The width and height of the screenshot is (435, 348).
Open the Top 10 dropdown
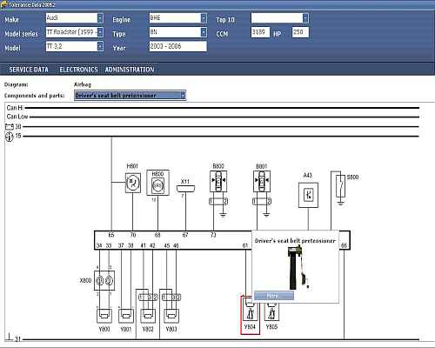[x=305, y=18]
